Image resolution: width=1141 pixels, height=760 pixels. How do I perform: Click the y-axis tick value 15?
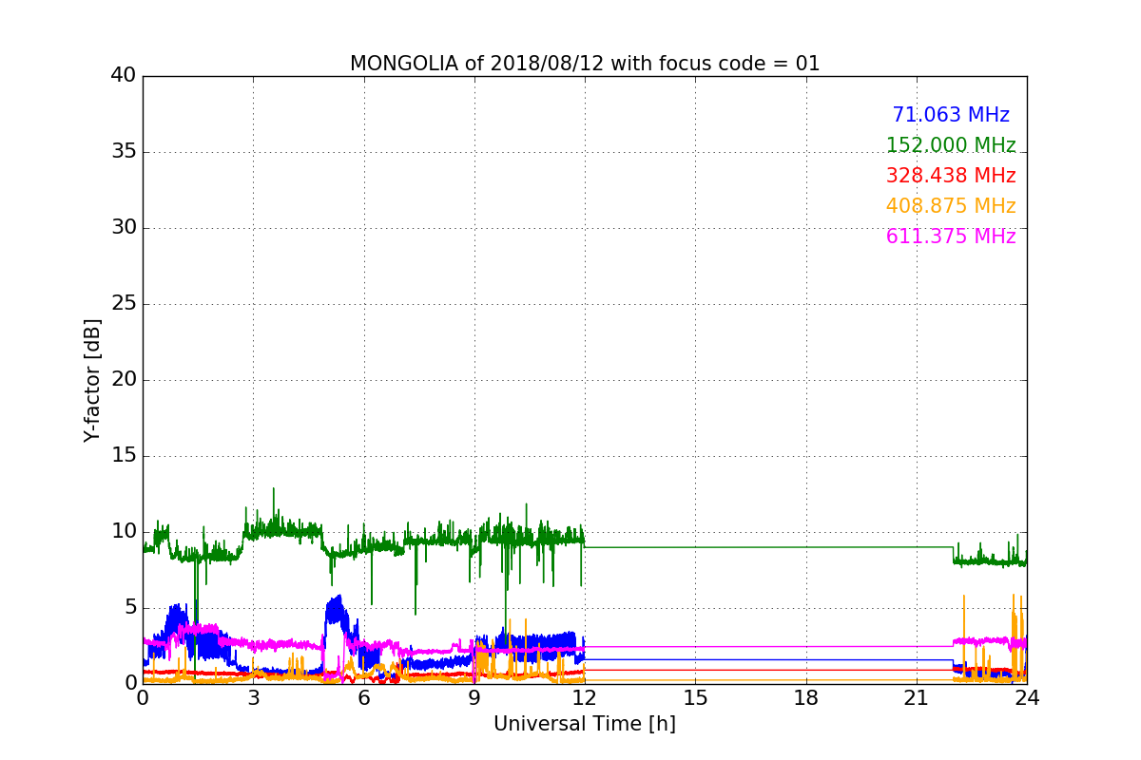(x=124, y=456)
